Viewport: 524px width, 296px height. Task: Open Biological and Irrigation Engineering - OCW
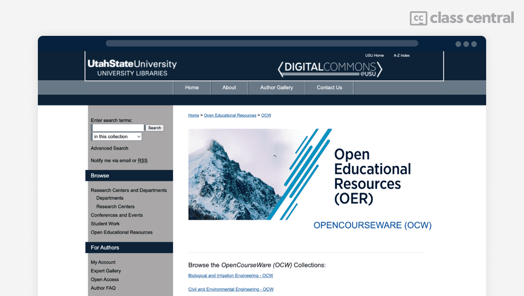230,276
